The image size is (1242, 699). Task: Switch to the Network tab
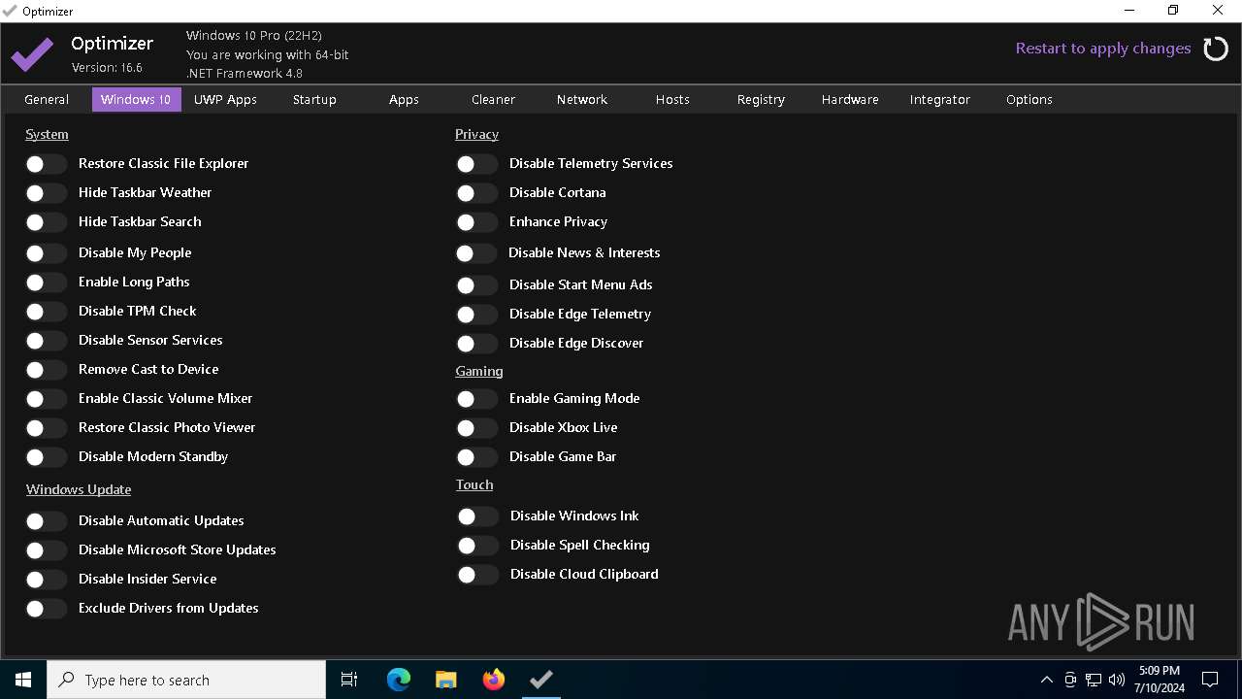coord(582,99)
